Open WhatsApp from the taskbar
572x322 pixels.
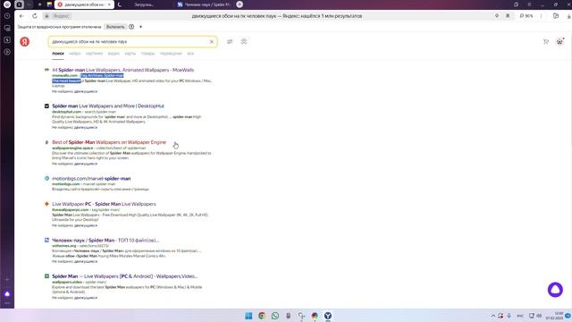(x=275, y=316)
